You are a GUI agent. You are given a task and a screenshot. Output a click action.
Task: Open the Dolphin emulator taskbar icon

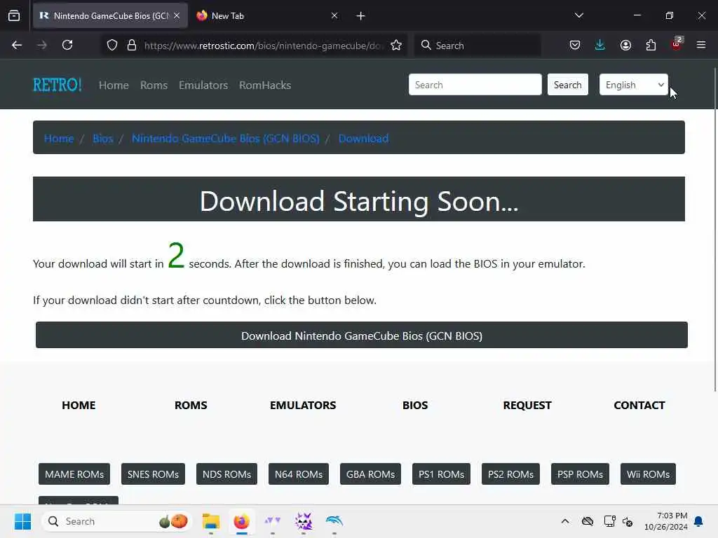click(x=334, y=521)
